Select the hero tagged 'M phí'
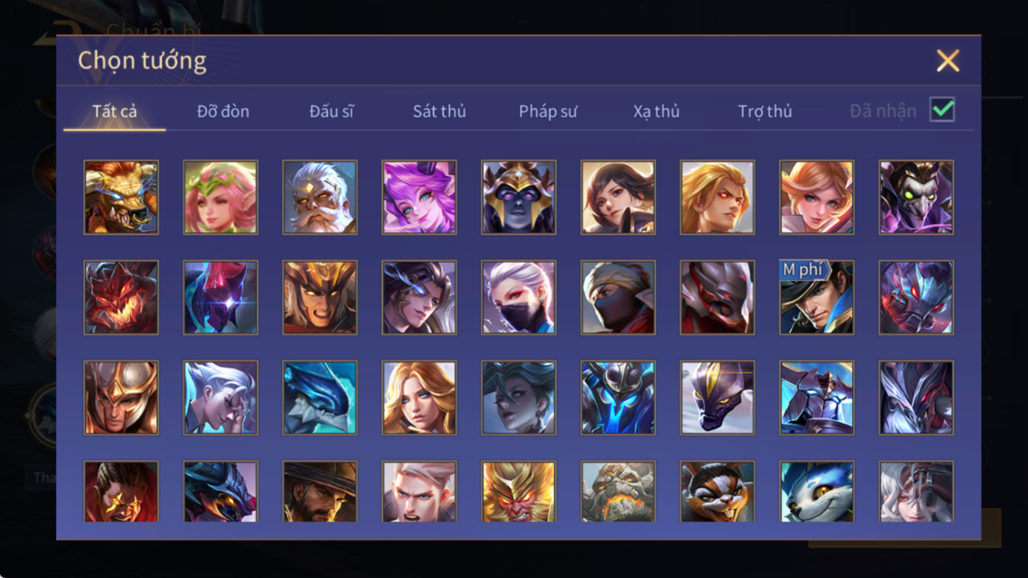 (817, 297)
